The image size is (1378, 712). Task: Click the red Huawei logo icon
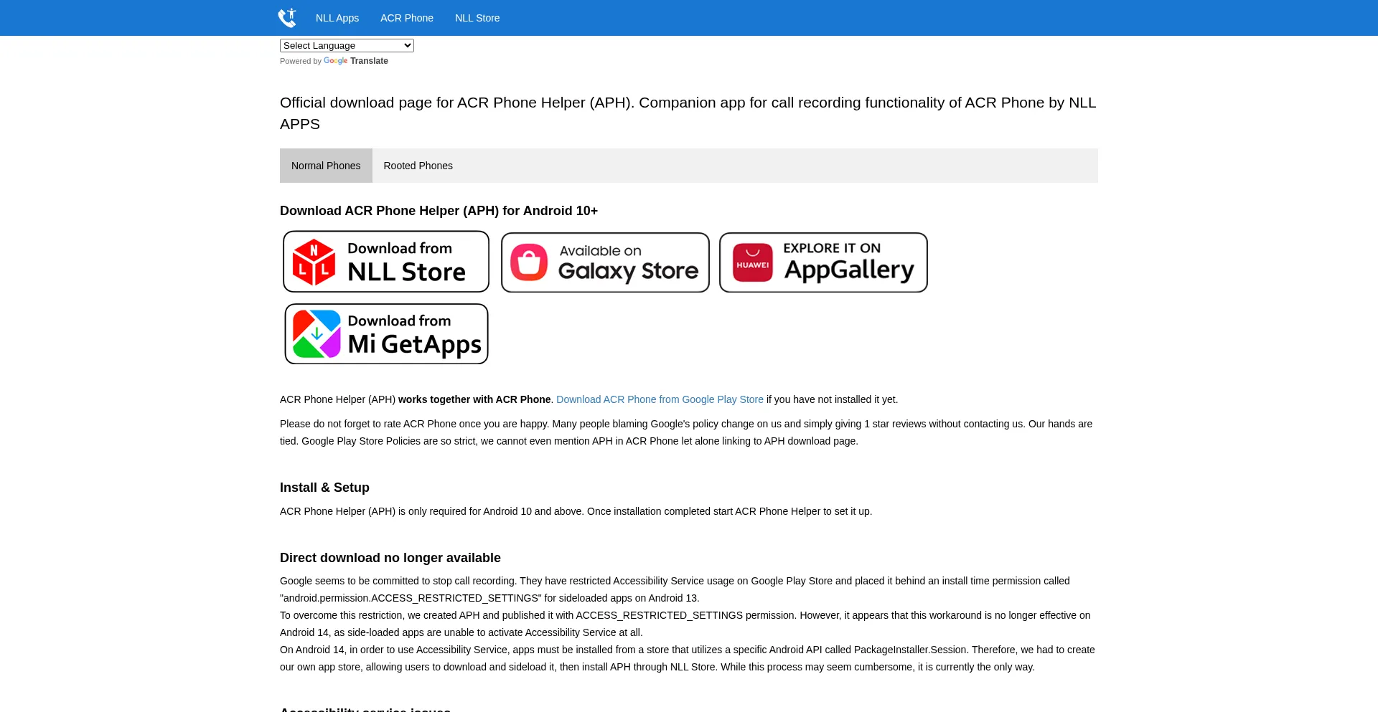[x=752, y=262]
